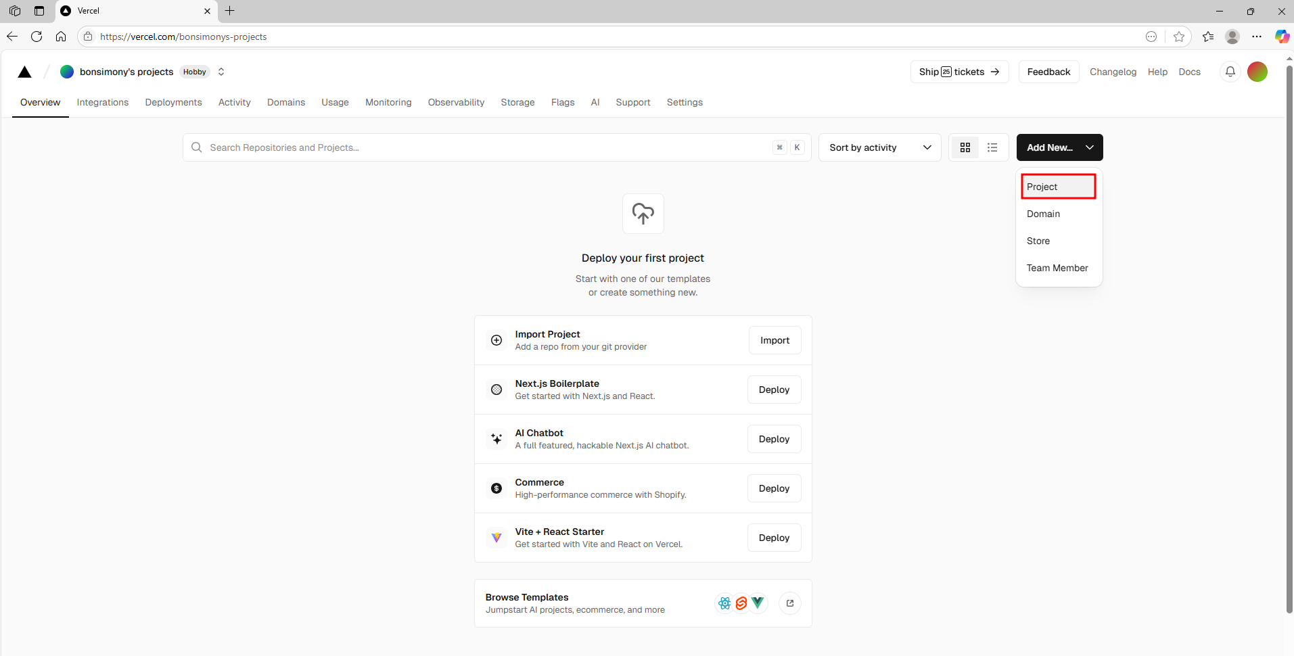
Task: Deploy the AI Chatbot template
Action: [x=774, y=439]
